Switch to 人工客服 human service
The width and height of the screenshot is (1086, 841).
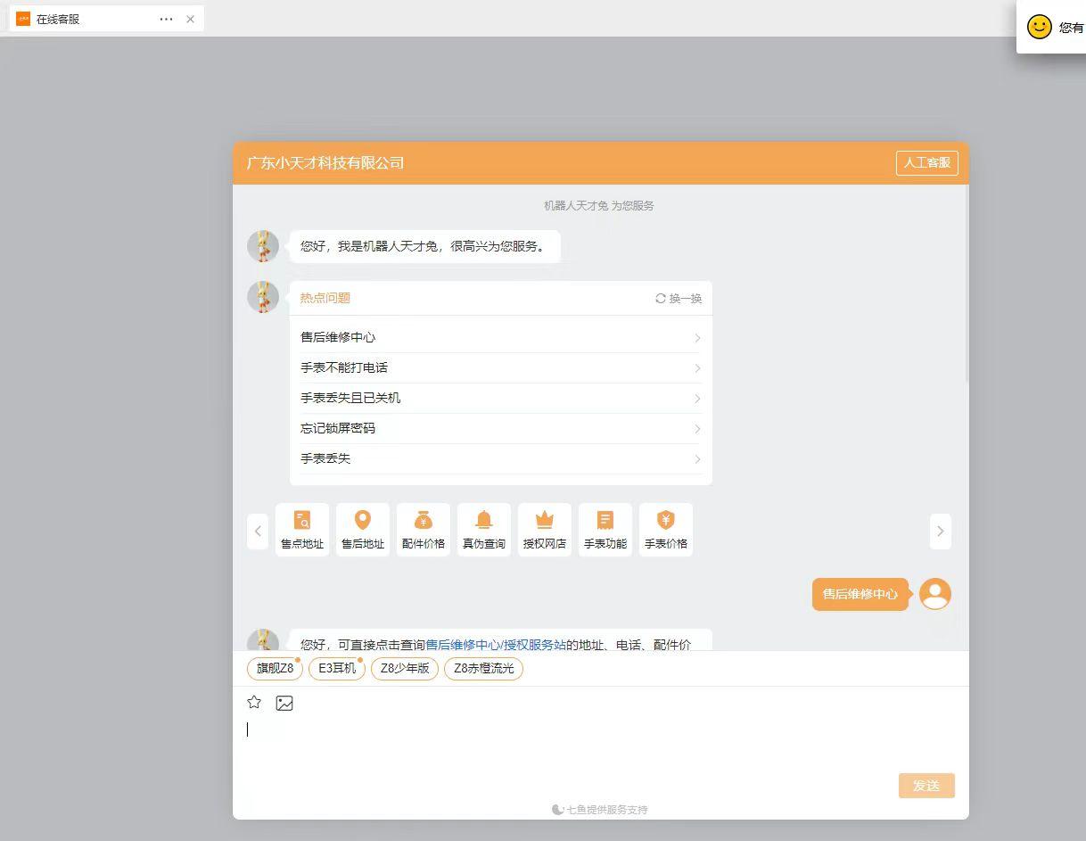926,163
